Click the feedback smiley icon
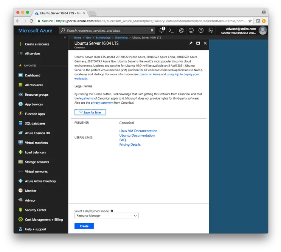 pos(191,30)
